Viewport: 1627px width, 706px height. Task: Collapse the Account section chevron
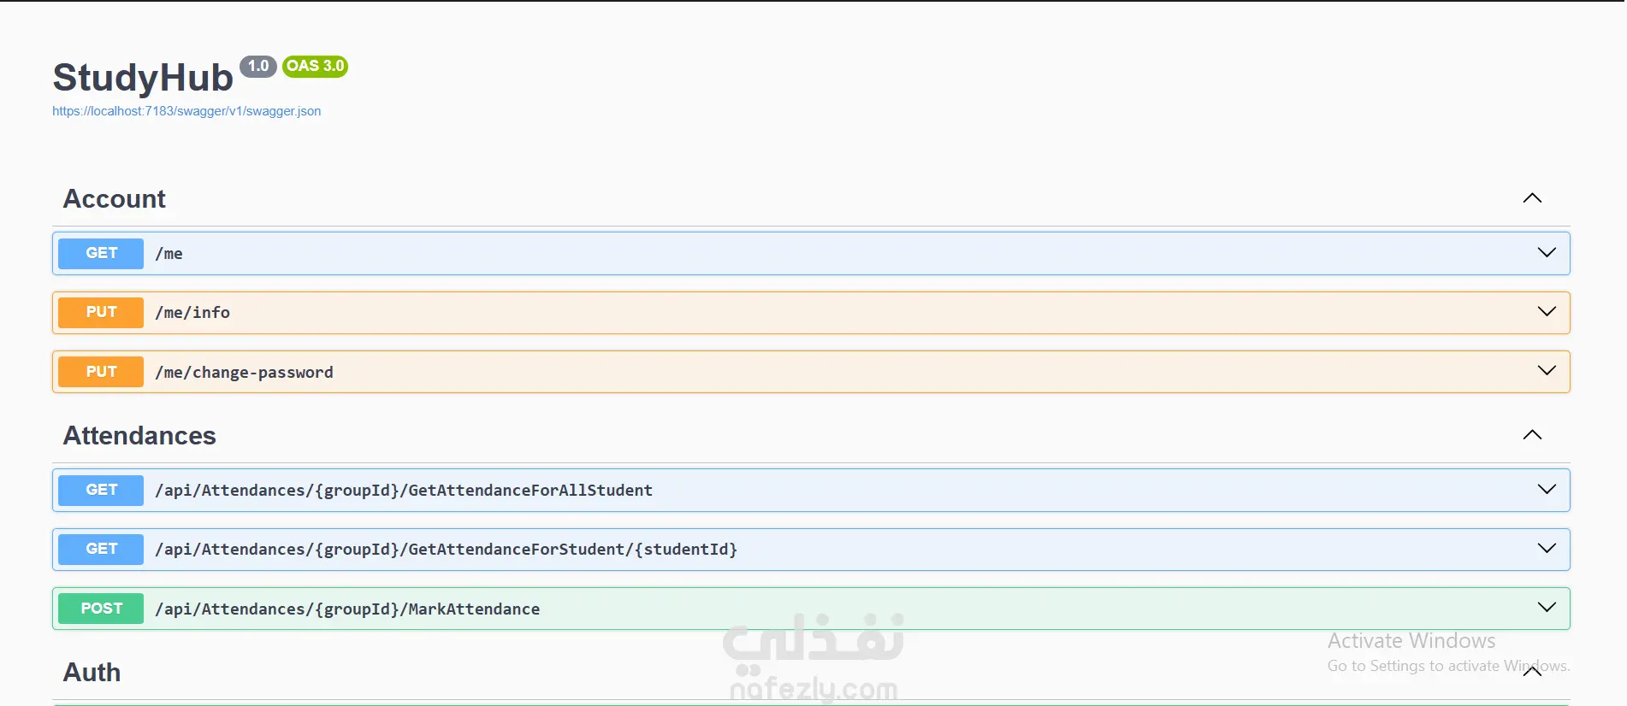(1532, 198)
